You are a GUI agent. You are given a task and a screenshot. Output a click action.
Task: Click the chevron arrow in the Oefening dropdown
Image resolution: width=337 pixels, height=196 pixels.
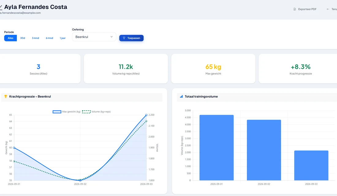coord(112,37)
